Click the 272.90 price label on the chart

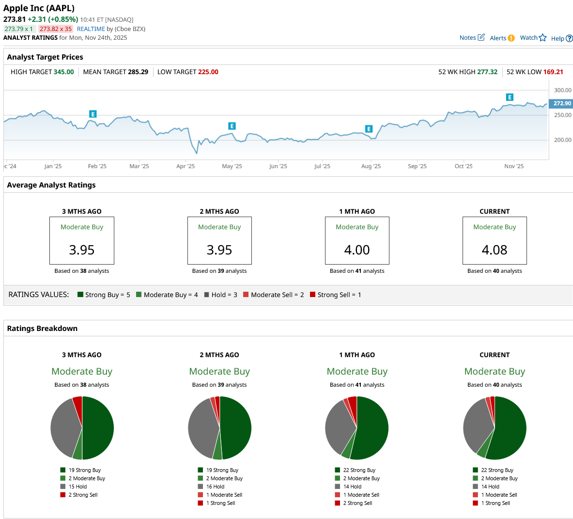point(562,103)
